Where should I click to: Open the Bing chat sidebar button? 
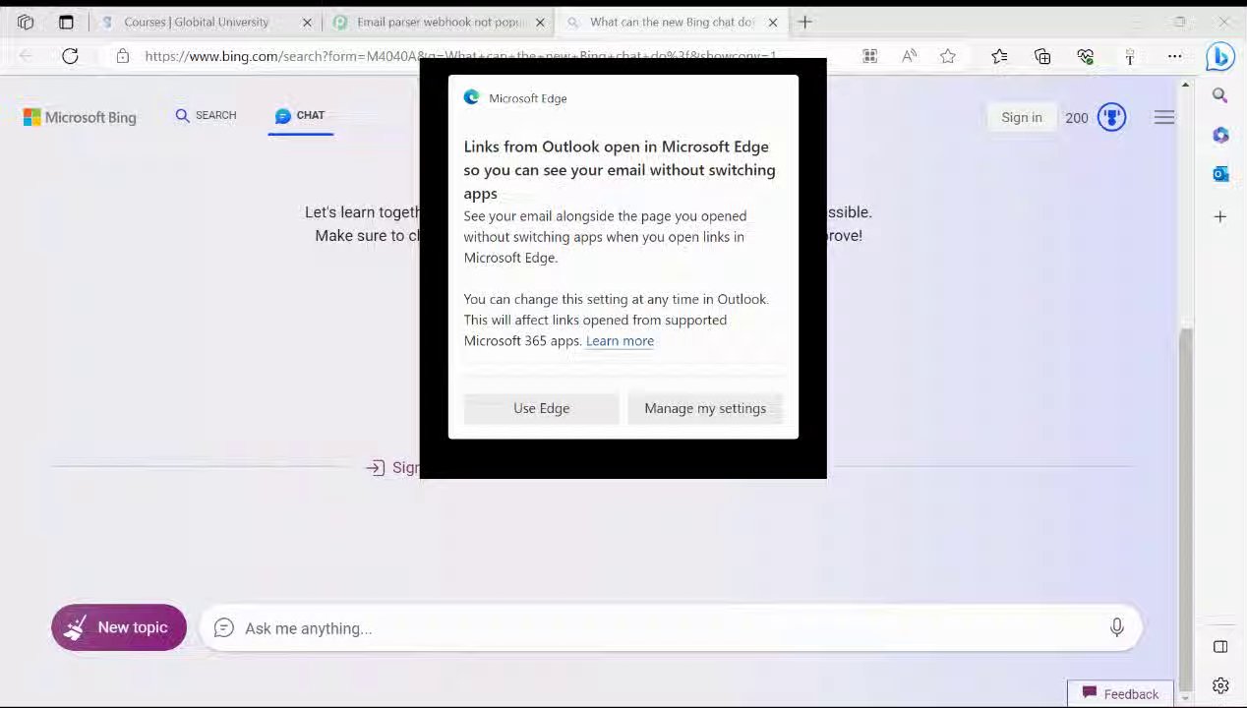pos(1220,56)
